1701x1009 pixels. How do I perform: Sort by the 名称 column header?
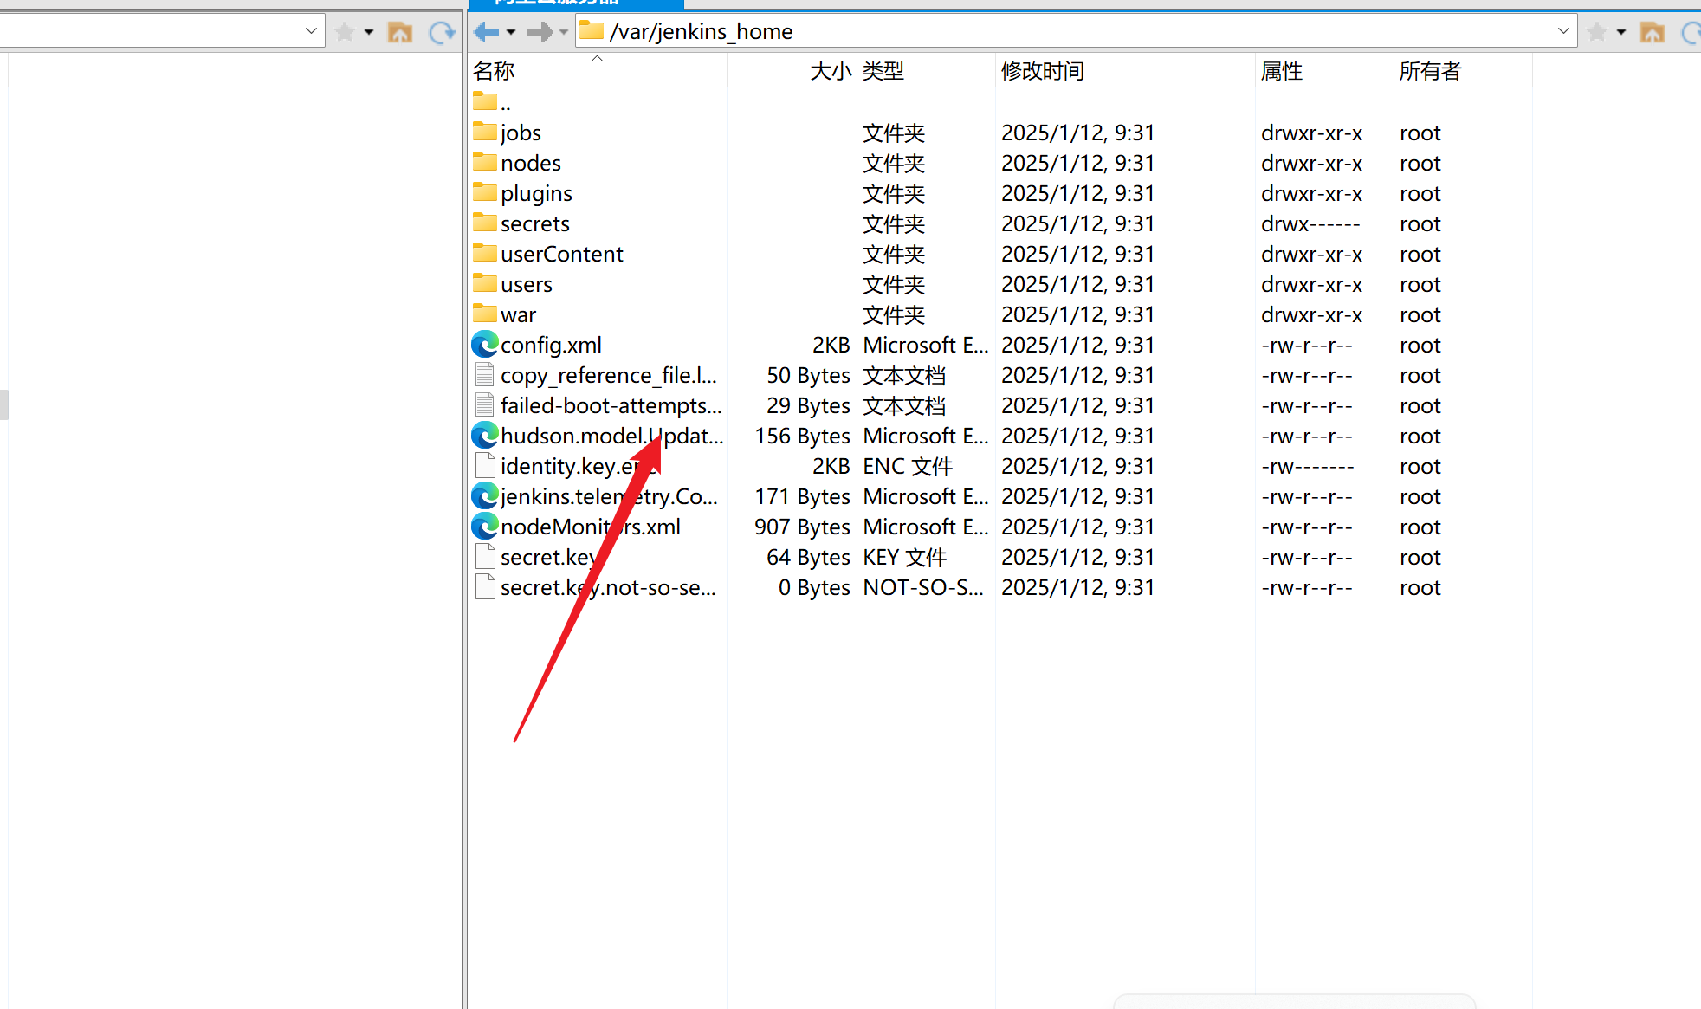click(x=494, y=71)
